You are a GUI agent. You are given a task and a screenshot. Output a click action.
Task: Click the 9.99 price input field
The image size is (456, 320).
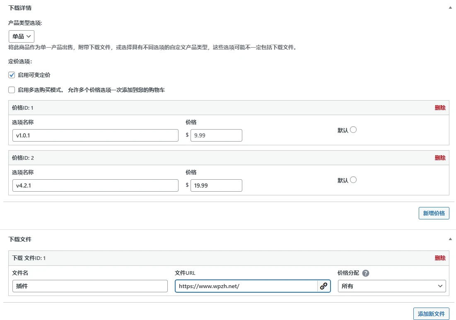[216, 135]
